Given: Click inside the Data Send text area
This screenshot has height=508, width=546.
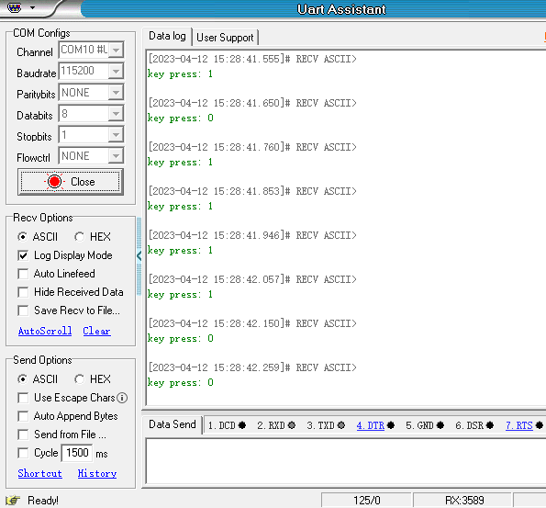Looking at the screenshot, I should (x=346, y=461).
